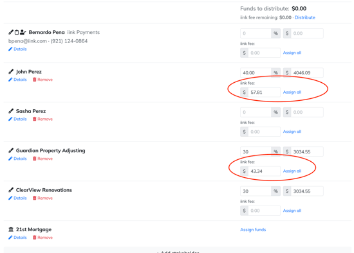The width and height of the screenshot is (354, 253).
Task: Open Details for Guardian Property Adjusting
Action: [x=17, y=159]
